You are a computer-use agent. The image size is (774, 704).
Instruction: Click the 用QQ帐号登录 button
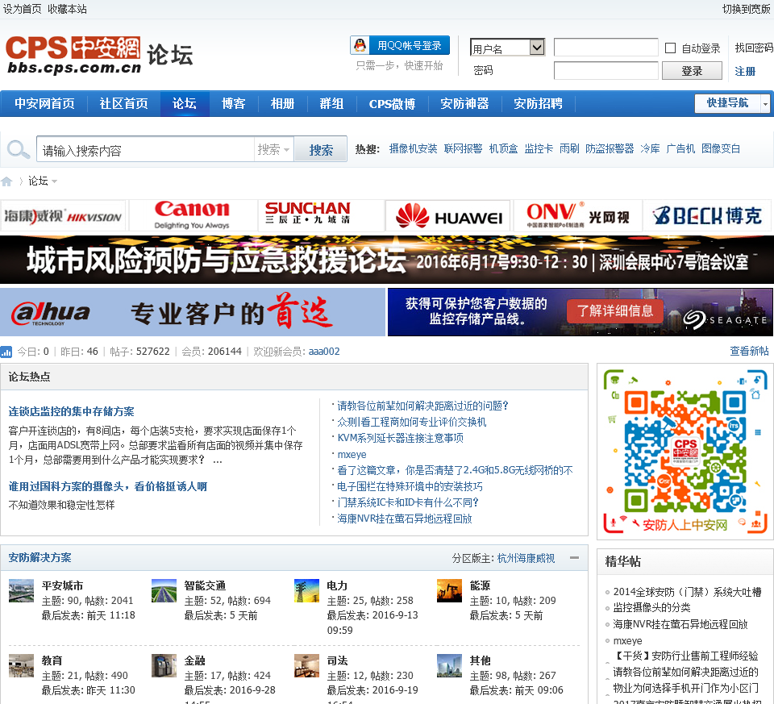pos(400,45)
